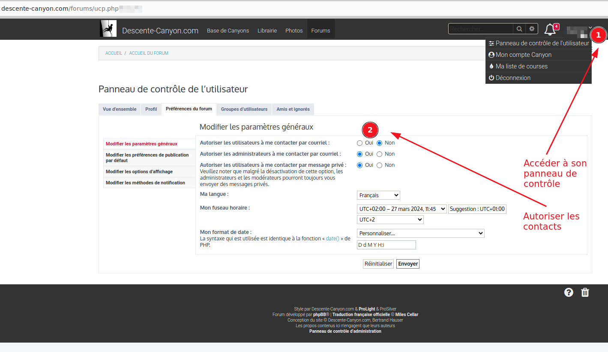608x352 pixels.
Task: Open Amis et ignorés tab
Action: (x=293, y=109)
